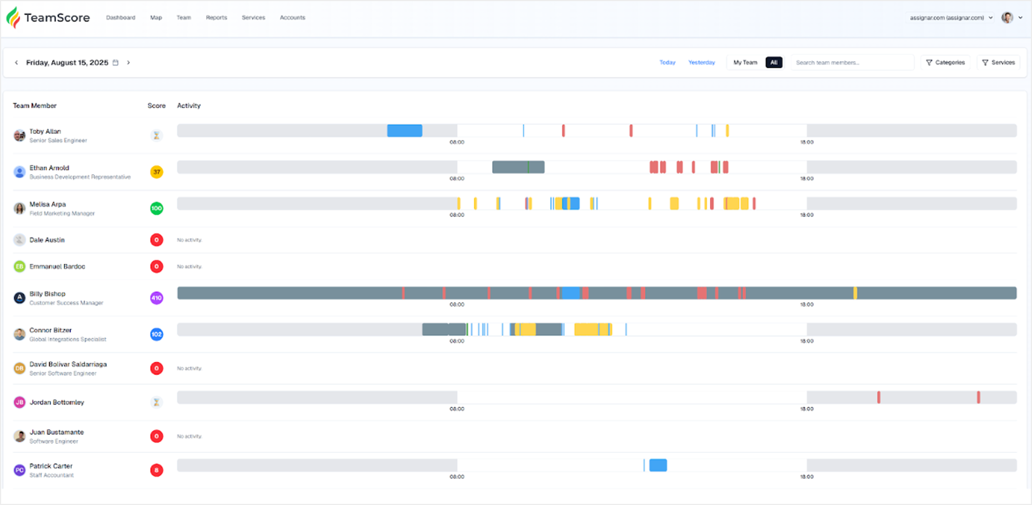Expand the chevron next to profile avatar

coord(1020,18)
